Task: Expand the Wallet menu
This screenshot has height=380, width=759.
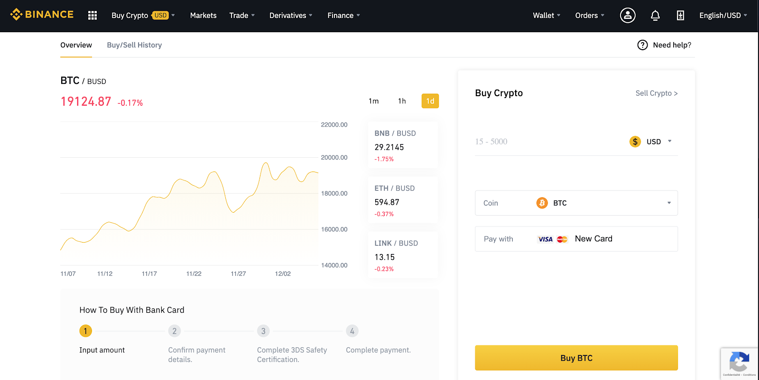Action: pyautogui.click(x=546, y=16)
